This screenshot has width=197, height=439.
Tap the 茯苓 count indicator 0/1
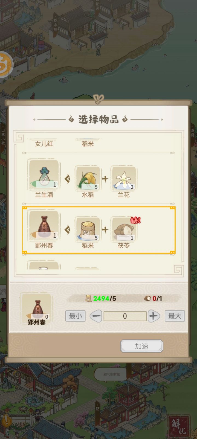[x=153, y=298]
